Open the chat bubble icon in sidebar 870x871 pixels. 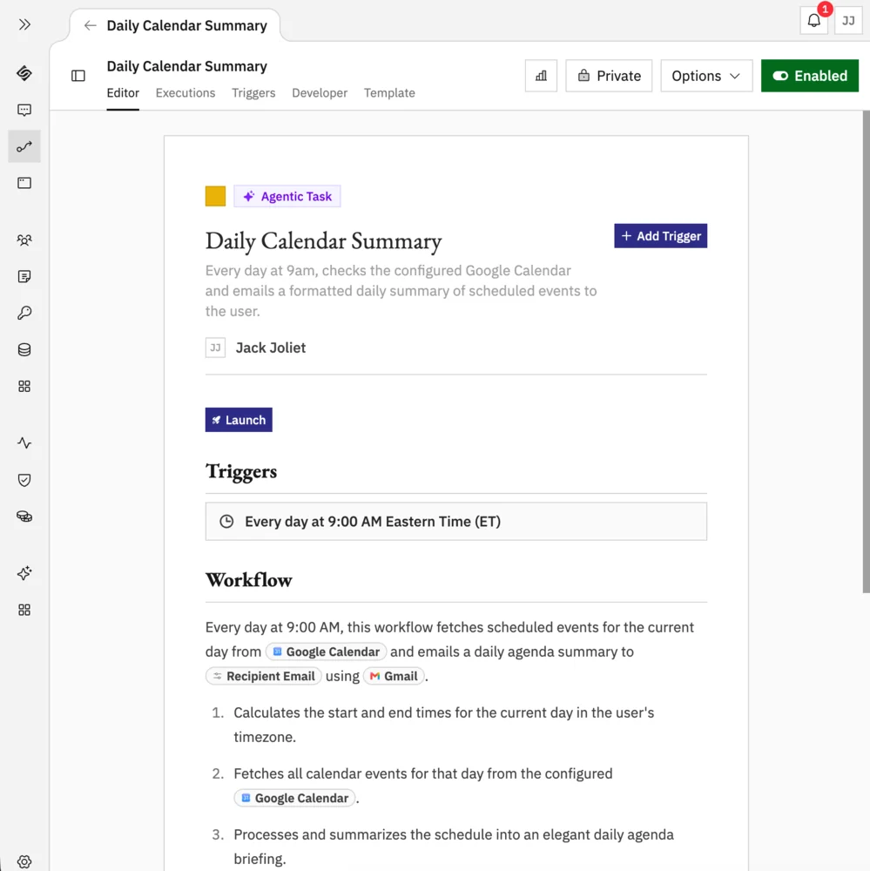[24, 110]
